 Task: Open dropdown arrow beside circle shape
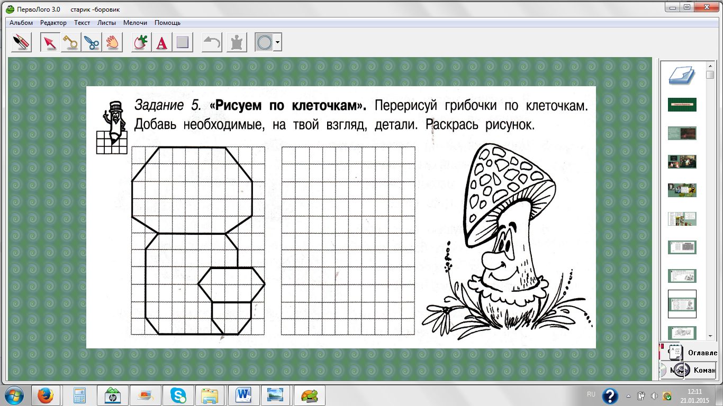coord(277,42)
